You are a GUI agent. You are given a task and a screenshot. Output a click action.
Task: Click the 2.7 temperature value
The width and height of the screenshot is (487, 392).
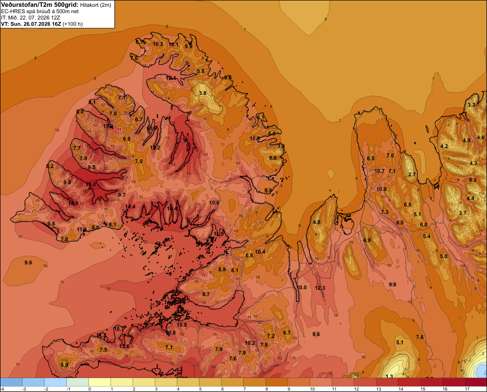click(412, 174)
